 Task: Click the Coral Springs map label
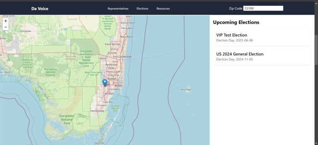click(x=112, y=44)
